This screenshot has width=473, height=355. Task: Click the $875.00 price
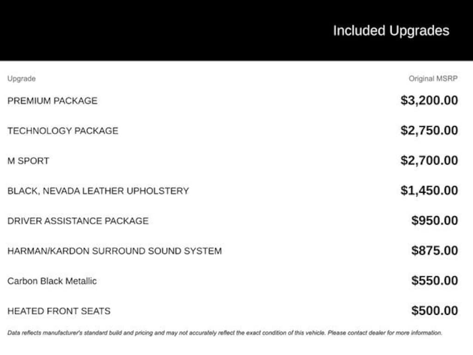(435, 251)
